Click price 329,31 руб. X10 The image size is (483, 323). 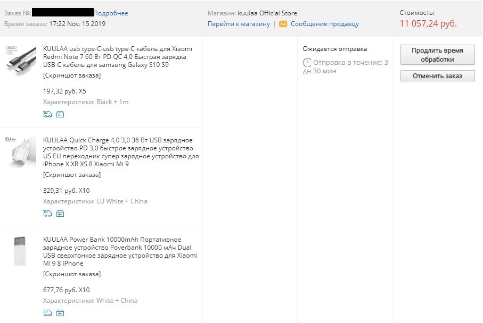click(66, 191)
